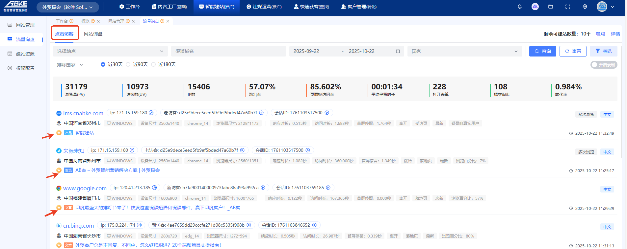Screen dimensions: 627x249
Task: Toggle the 开启录制 switch
Action: tap(603, 65)
